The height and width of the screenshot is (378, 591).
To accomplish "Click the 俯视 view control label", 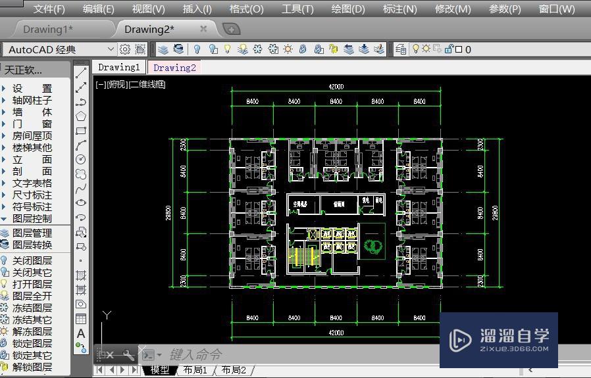I will [117, 84].
